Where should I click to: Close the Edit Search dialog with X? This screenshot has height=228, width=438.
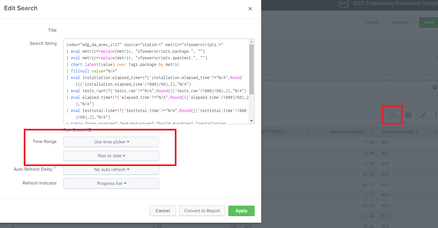[250, 9]
